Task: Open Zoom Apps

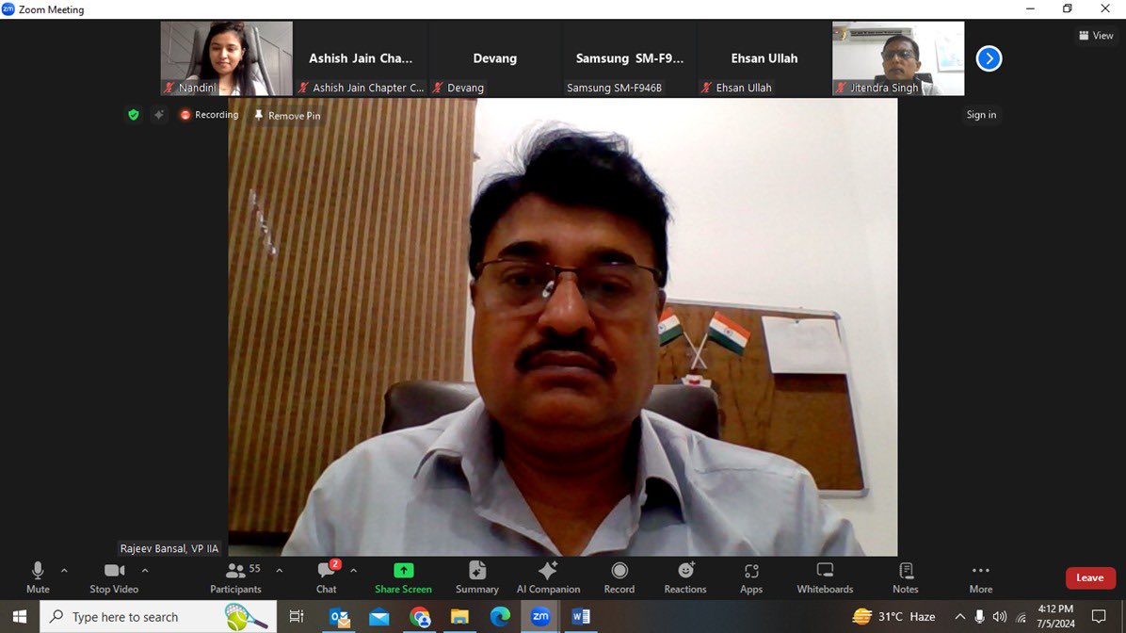Action: point(751,577)
